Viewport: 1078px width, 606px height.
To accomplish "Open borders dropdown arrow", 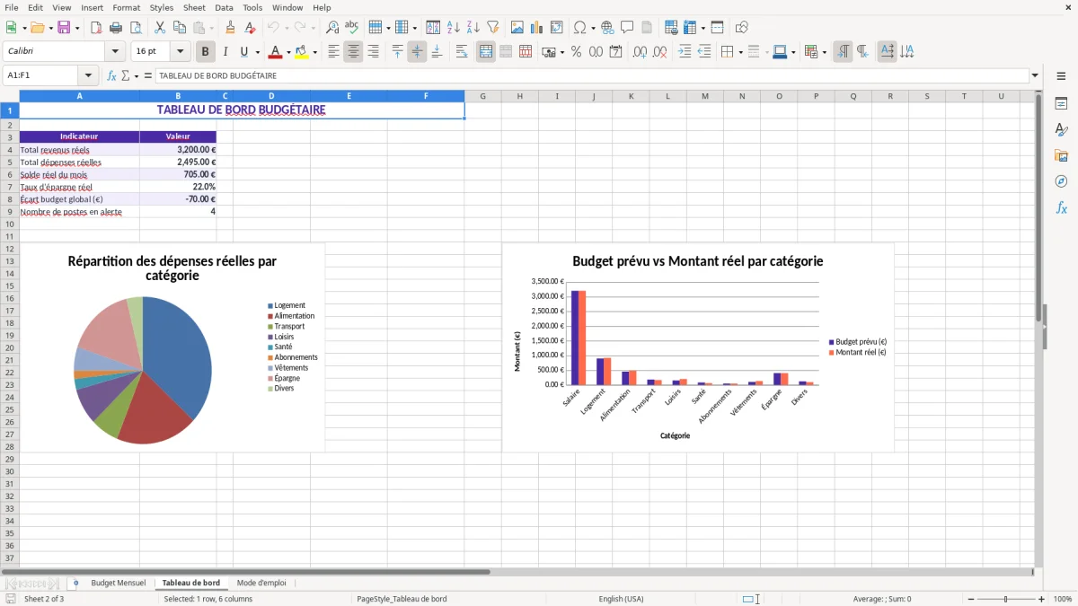I will point(740,52).
